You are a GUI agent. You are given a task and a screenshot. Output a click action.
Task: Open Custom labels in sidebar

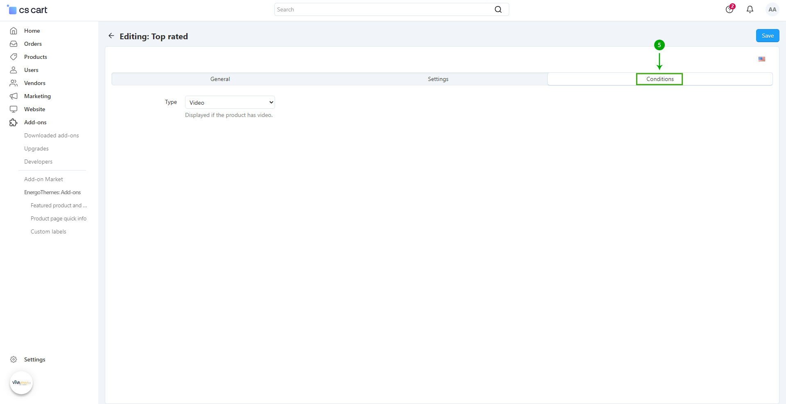coord(48,231)
